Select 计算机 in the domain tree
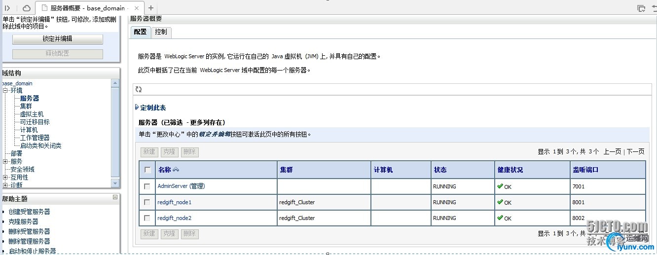Viewport: 657px width, 255px height. (29, 130)
